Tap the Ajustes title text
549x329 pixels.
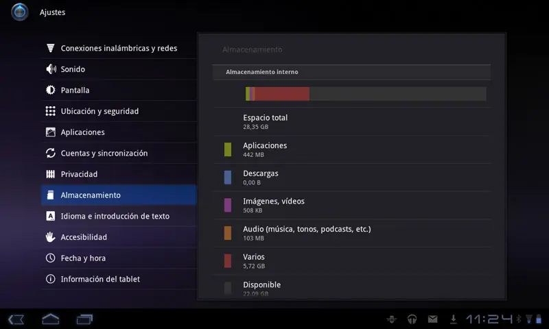point(53,12)
